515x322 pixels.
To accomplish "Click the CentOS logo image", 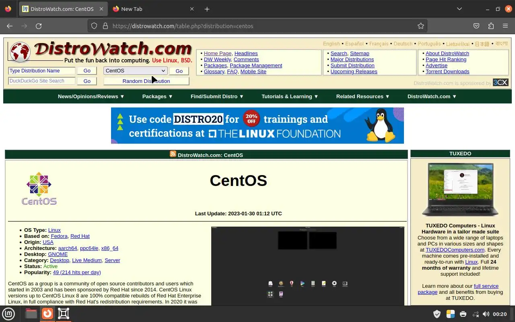I will tap(39, 188).
